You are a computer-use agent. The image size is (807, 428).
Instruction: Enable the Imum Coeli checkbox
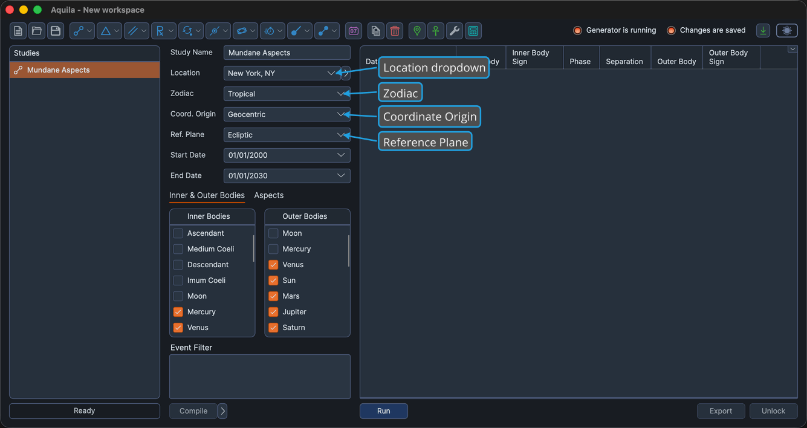coord(178,280)
